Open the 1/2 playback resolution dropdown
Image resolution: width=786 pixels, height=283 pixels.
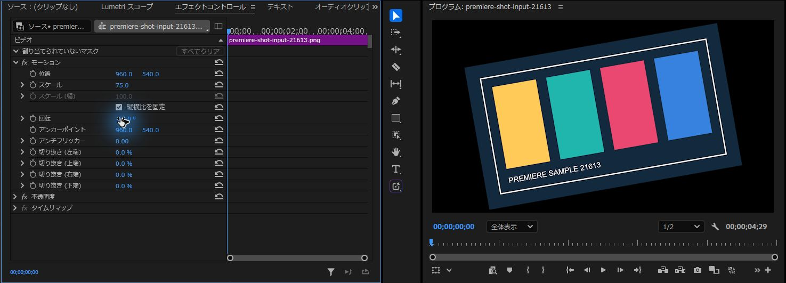[681, 227]
